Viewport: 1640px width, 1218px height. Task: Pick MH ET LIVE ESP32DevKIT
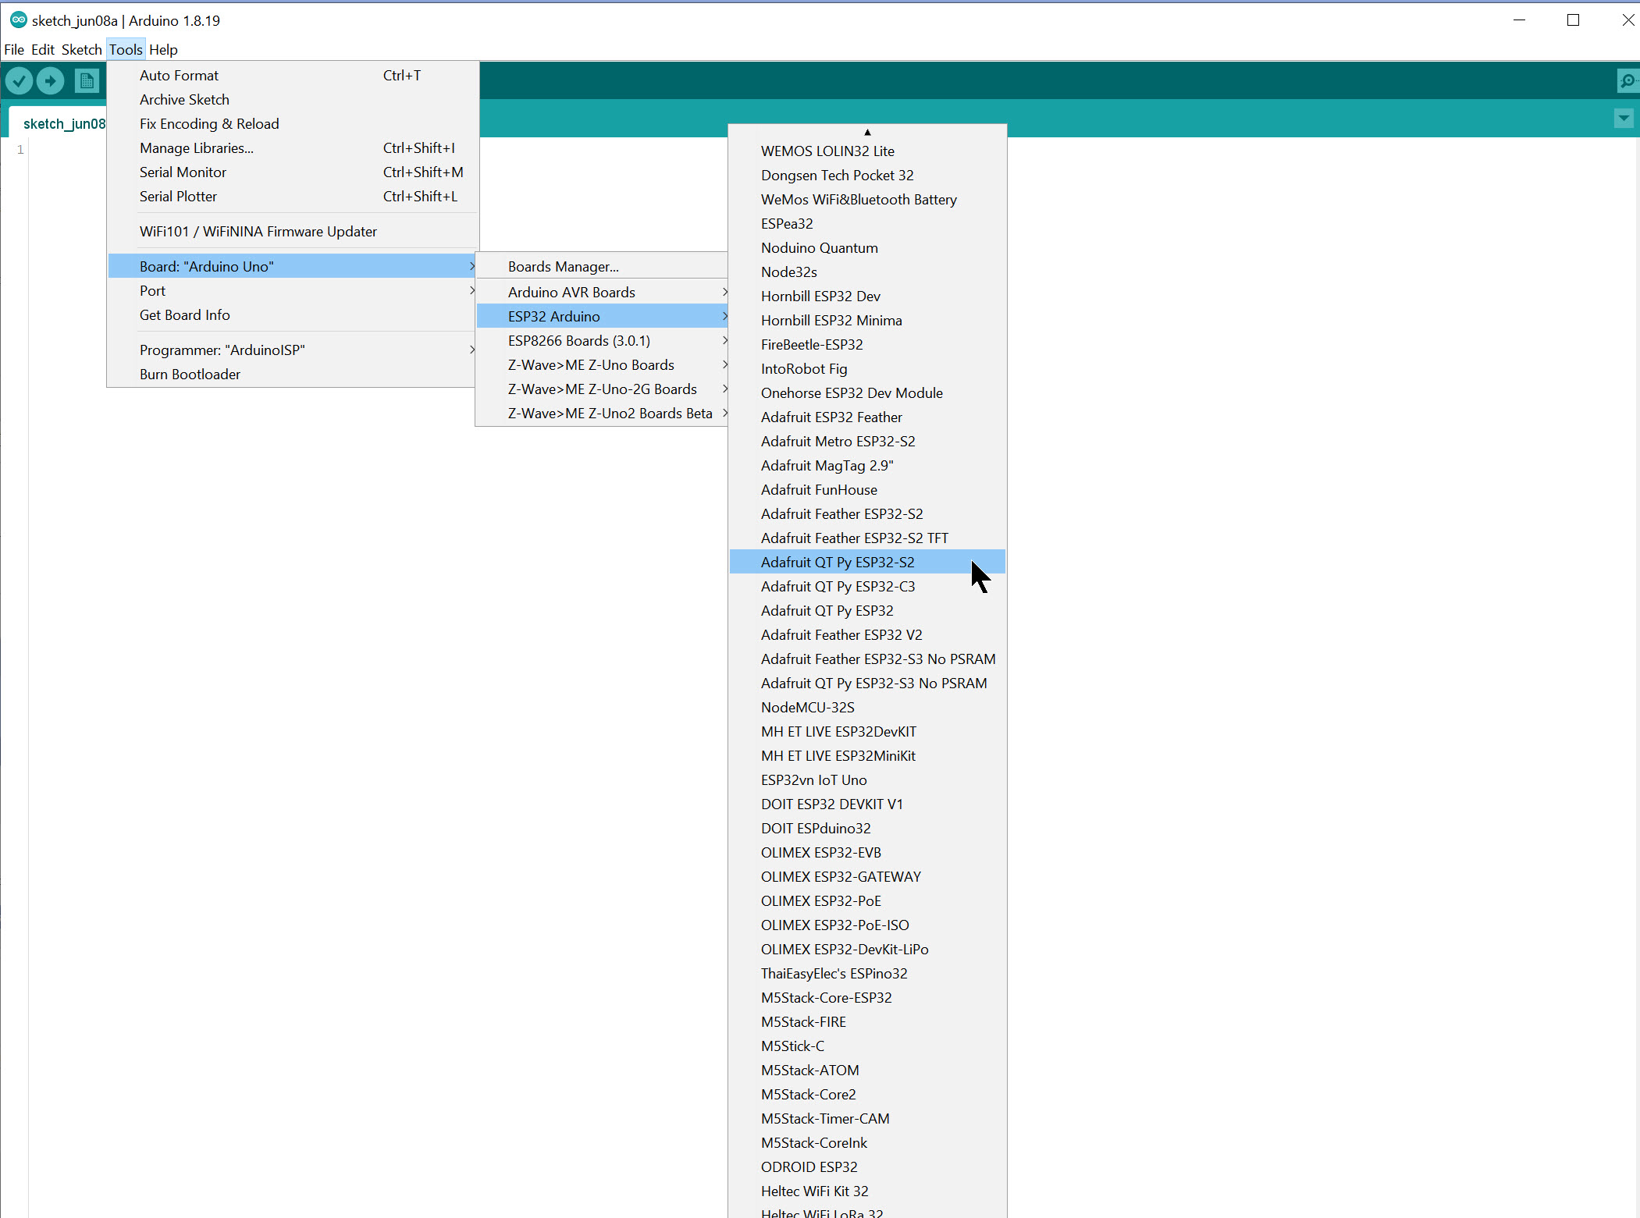click(x=867, y=732)
